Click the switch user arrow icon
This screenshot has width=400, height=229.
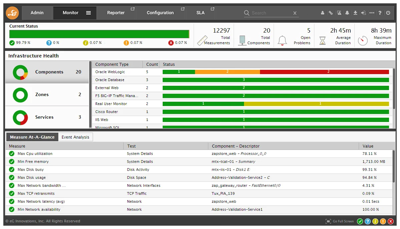point(363,13)
